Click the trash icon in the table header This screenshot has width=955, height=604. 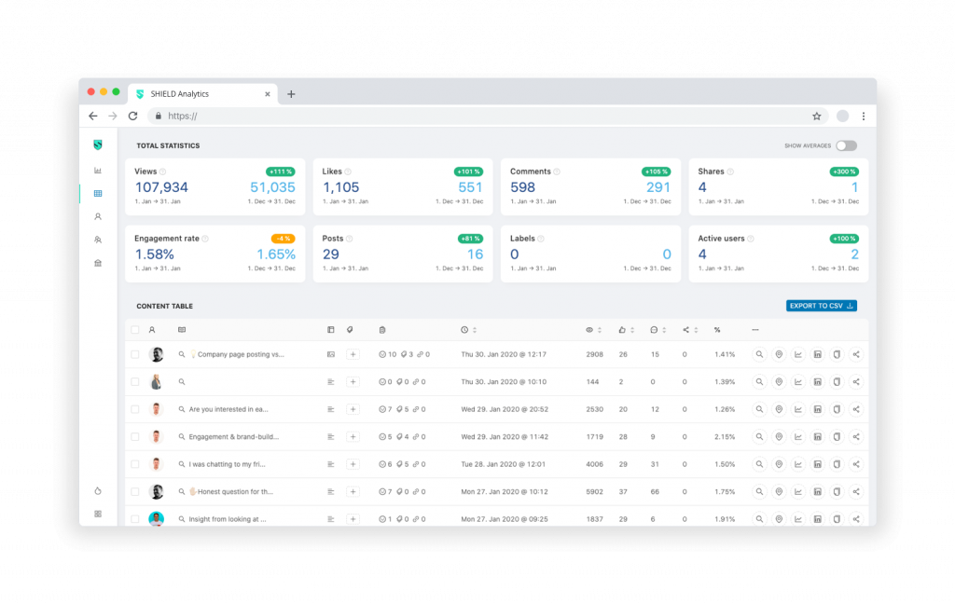(382, 329)
